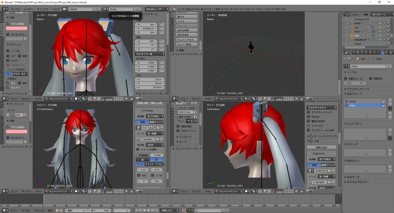Screen dimensions: 394x213
Task: Open the Constraints chain properties tab
Action: coord(374,52)
